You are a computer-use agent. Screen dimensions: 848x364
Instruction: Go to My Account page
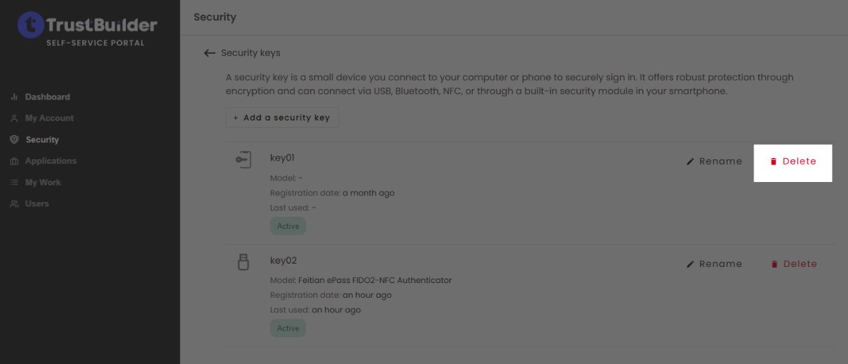point(50,118)
